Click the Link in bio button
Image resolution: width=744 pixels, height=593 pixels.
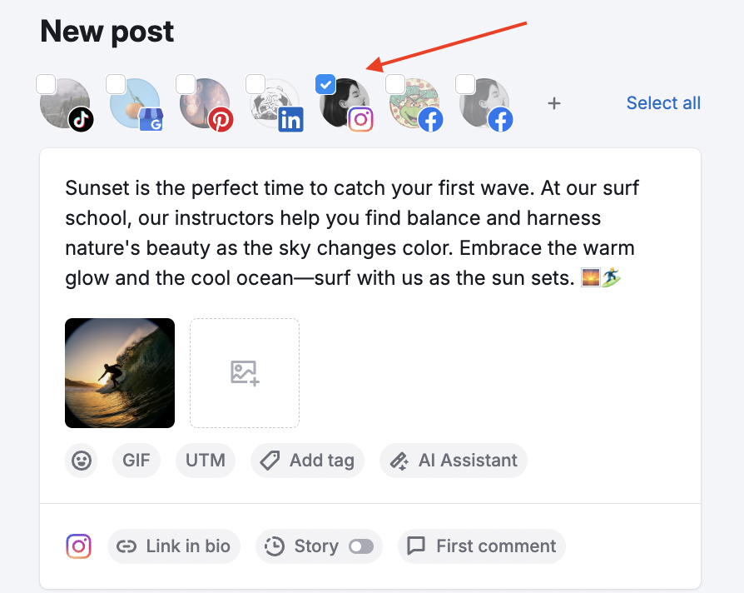[174, 546]
